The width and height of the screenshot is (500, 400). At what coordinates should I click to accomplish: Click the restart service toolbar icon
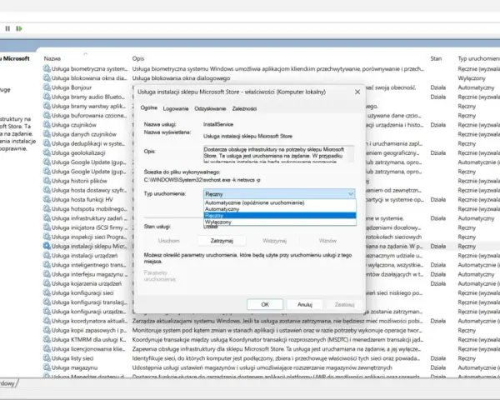pyautogui.click(x=19, y=28)
